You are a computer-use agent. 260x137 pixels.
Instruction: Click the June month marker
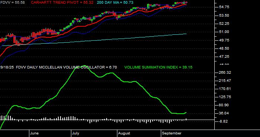[35, 133]
